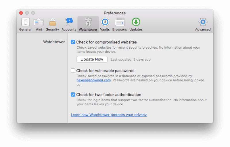230x147 pixels.
Task: Open Security padlock preferences
Action: click(52, 22)
